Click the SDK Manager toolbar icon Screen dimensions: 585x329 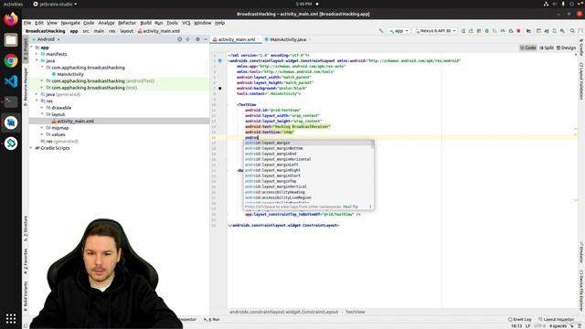[563, 31]
